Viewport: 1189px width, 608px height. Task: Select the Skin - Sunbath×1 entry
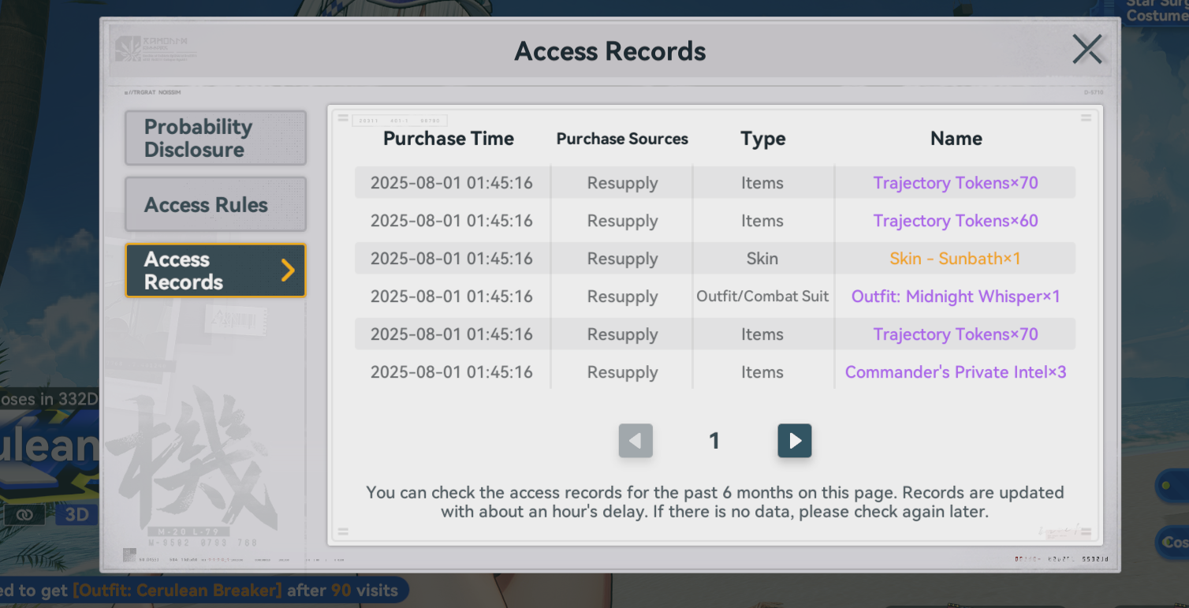tap(956, 259)
